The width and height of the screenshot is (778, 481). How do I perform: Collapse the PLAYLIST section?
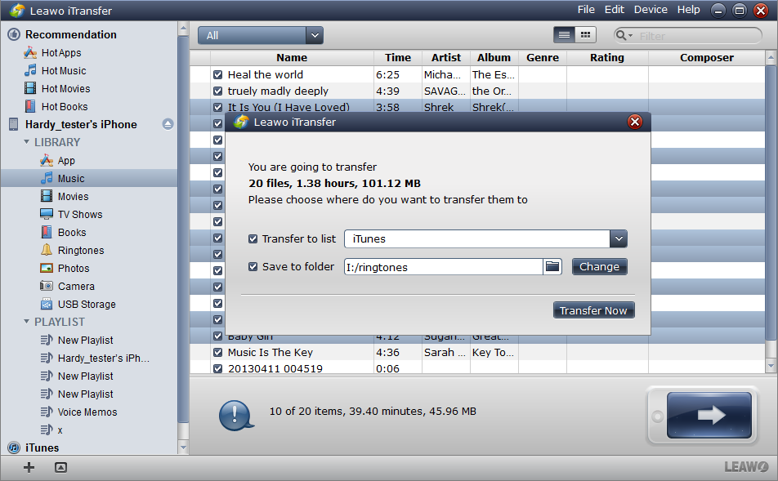[26, 321]
